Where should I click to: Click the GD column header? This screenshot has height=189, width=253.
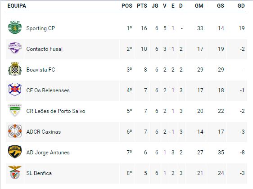(x=241, y=6)
